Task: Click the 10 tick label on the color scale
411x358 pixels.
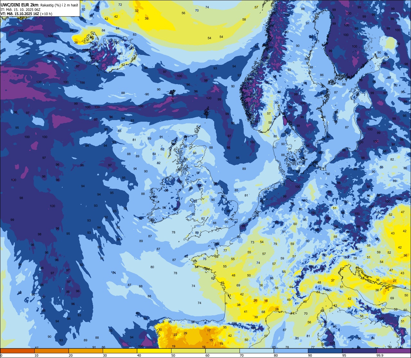Action: (36, 355)
